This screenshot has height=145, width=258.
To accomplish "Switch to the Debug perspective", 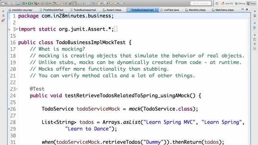I will click(240, 4).
